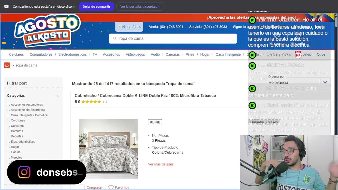338x190 pixels.
Task: Click the screen sharing indicator icon
Action: [x=6, y=7]
